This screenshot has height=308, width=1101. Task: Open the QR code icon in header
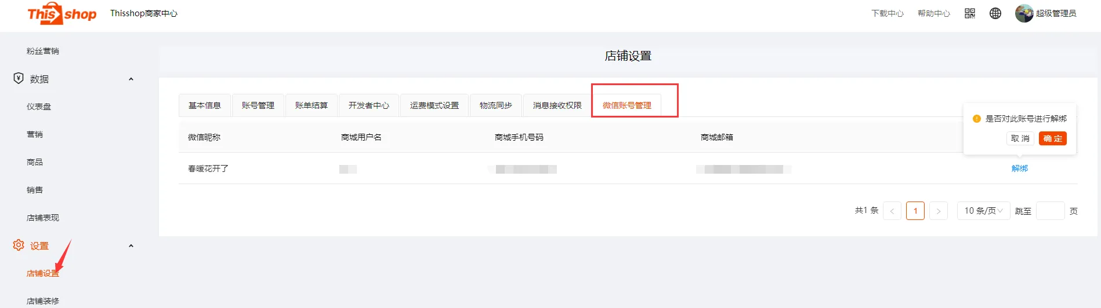pos(970,13)
